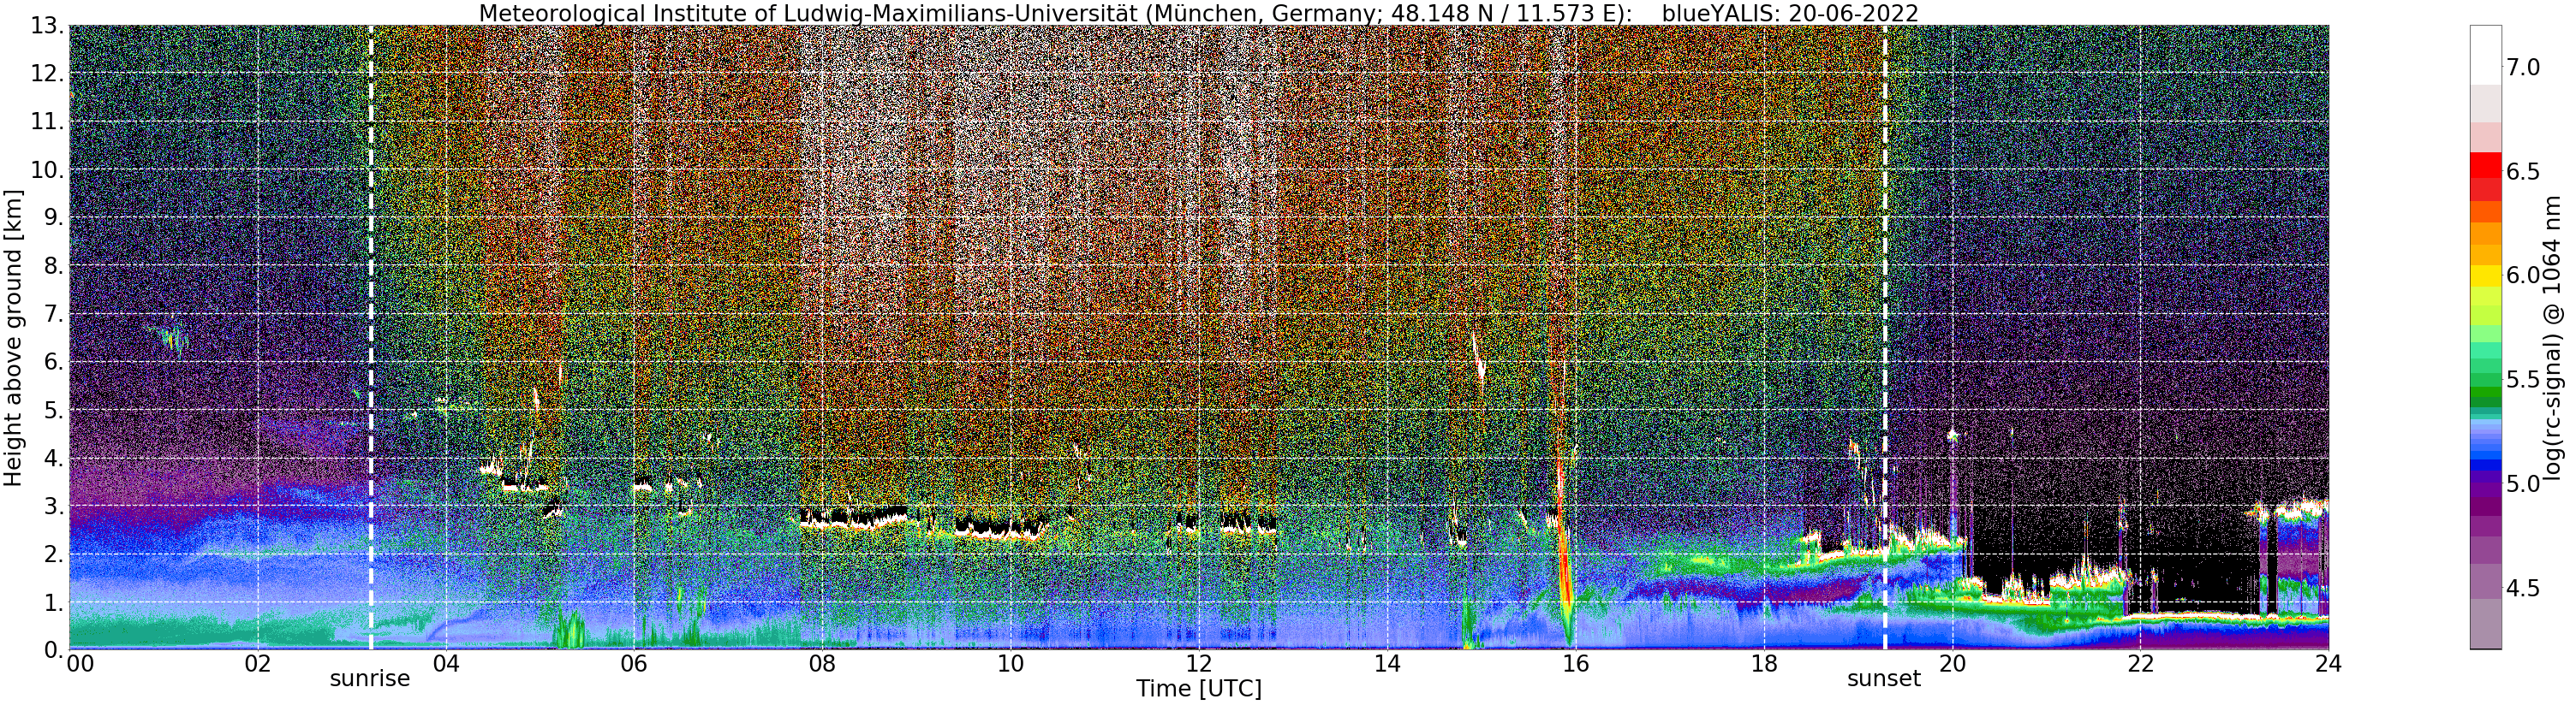Click the white segment at the colorbar top

(2485, 55)
